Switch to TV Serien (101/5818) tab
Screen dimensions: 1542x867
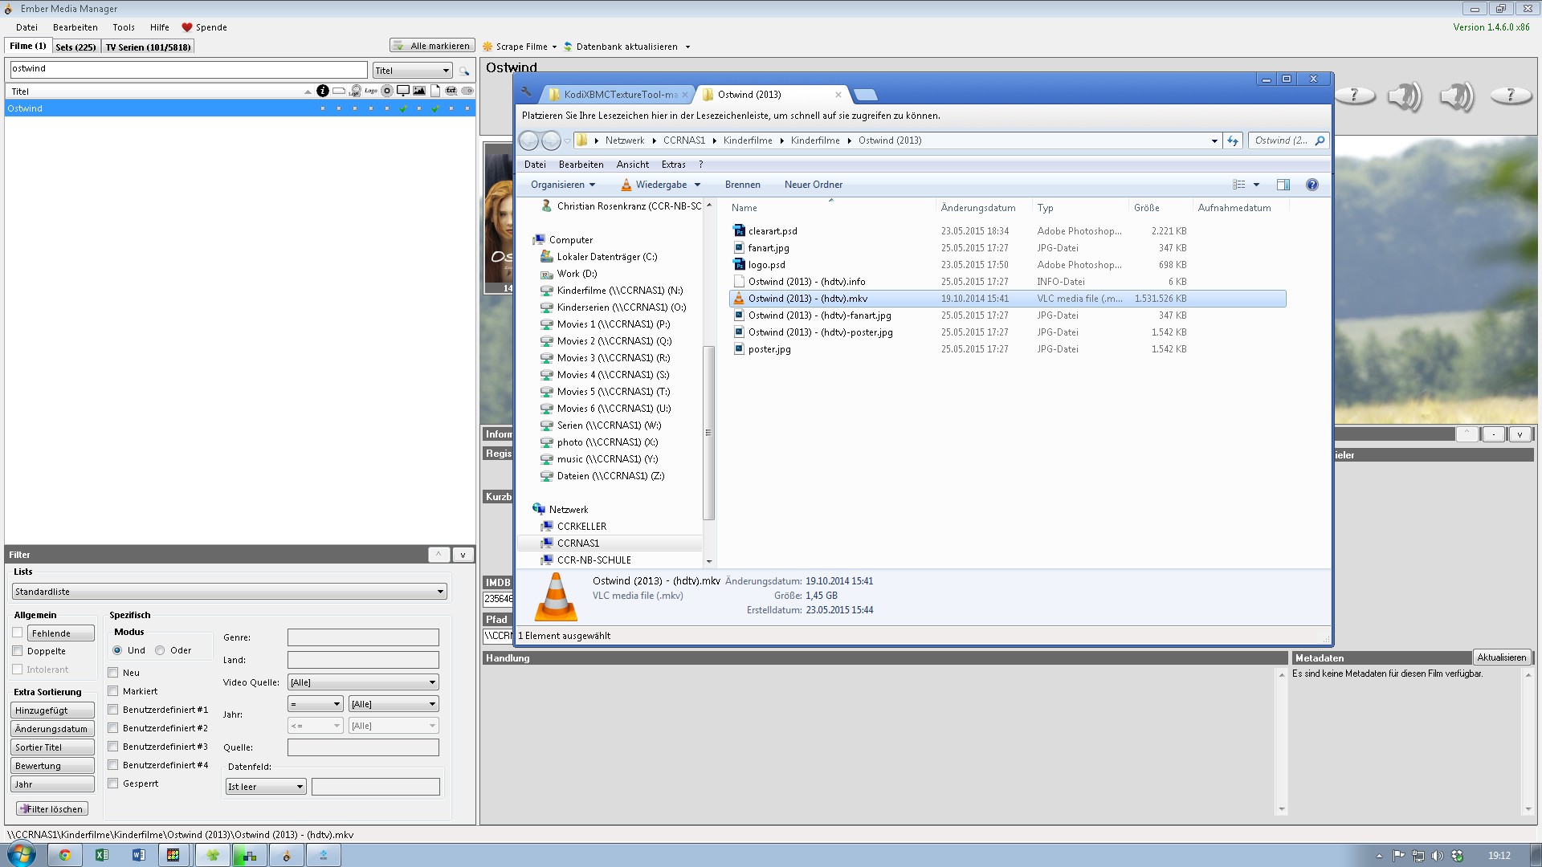coord(149,47)
